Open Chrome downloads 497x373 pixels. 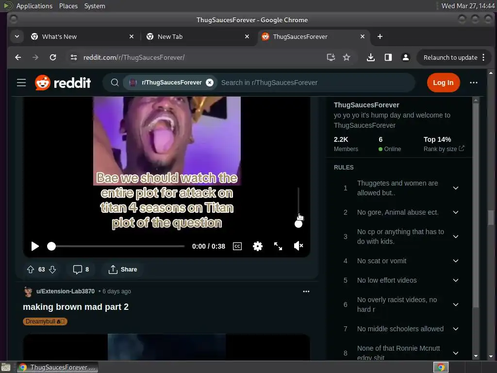370,57
